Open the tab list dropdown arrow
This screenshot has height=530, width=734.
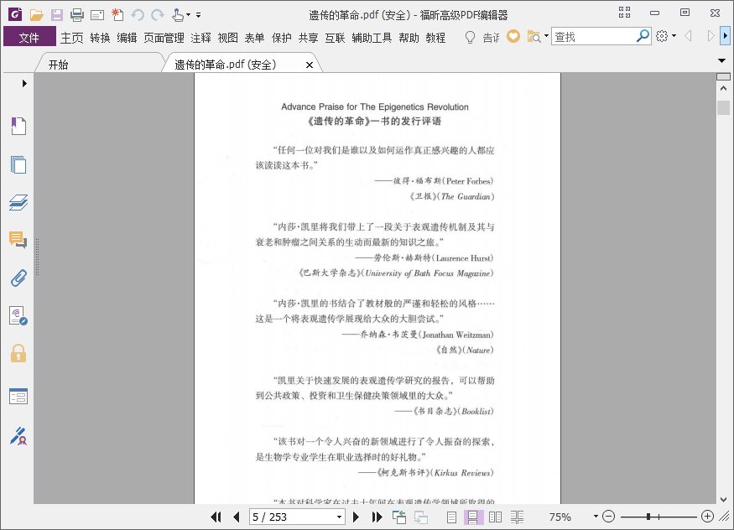click(x=721, y=60)
